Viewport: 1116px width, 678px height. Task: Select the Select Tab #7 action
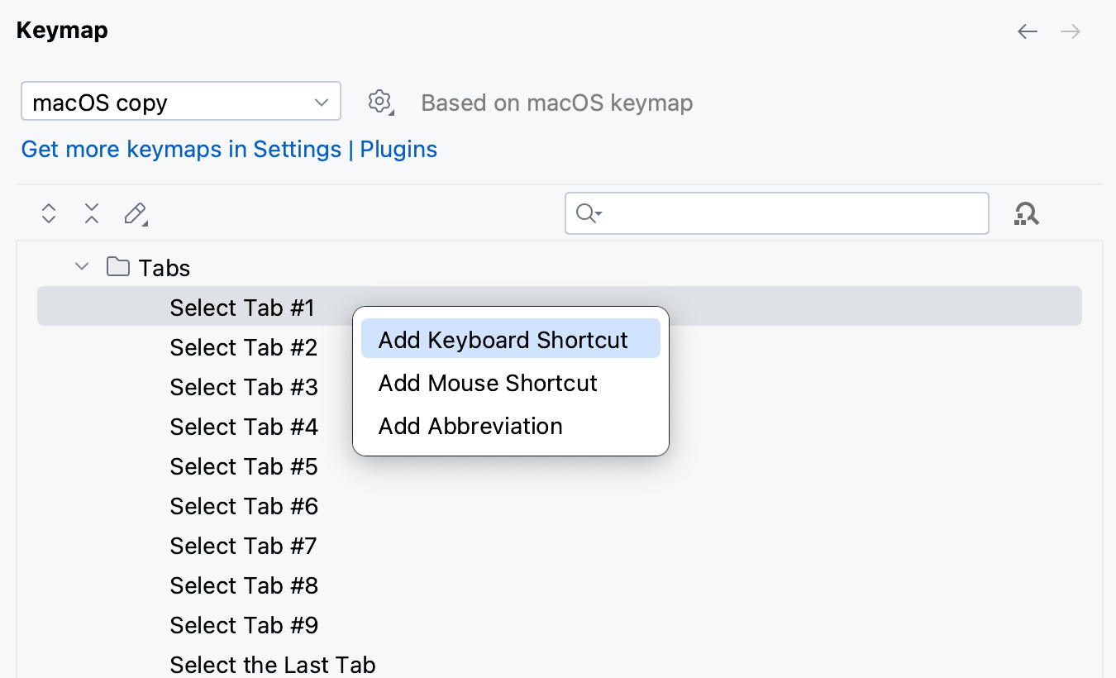click(243, 546)
